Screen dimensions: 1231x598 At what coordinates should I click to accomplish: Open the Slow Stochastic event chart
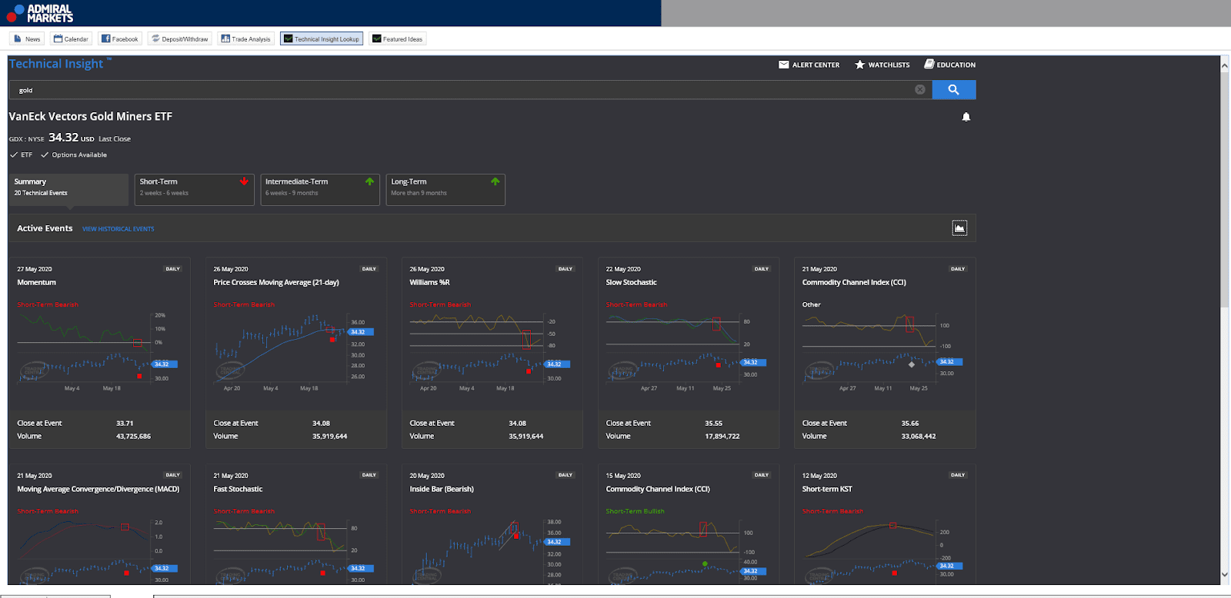click(x=688, y=353)
